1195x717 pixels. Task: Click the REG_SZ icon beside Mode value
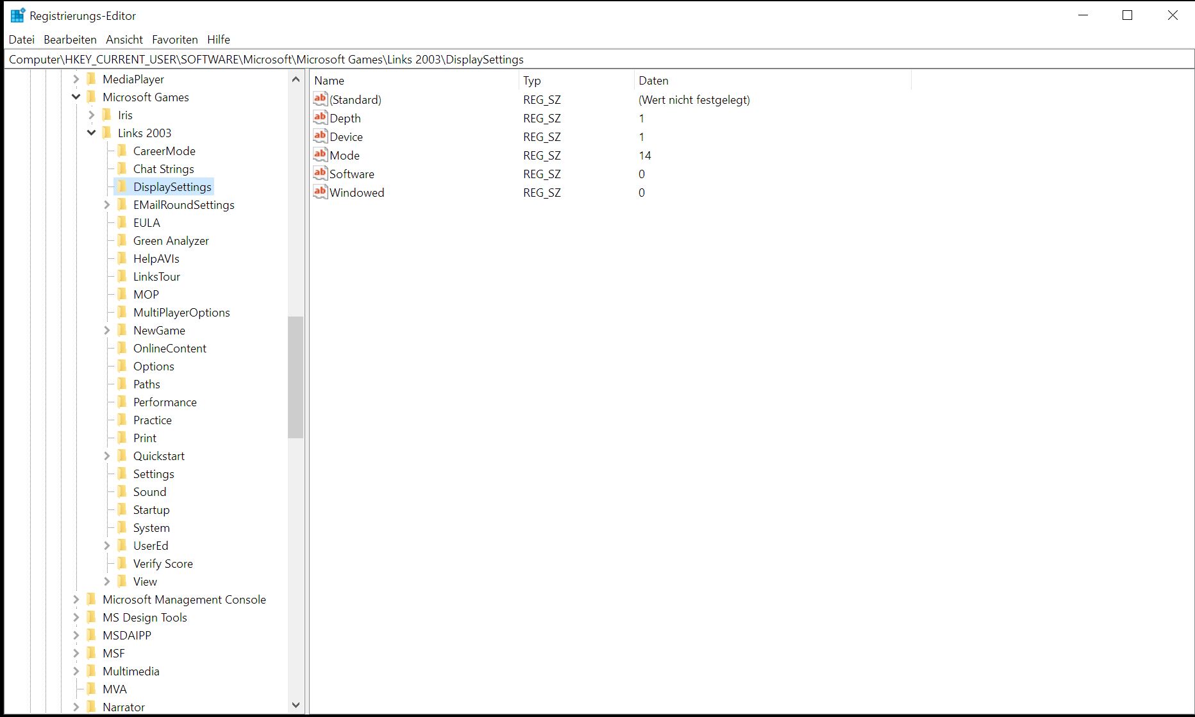(321, 154)
